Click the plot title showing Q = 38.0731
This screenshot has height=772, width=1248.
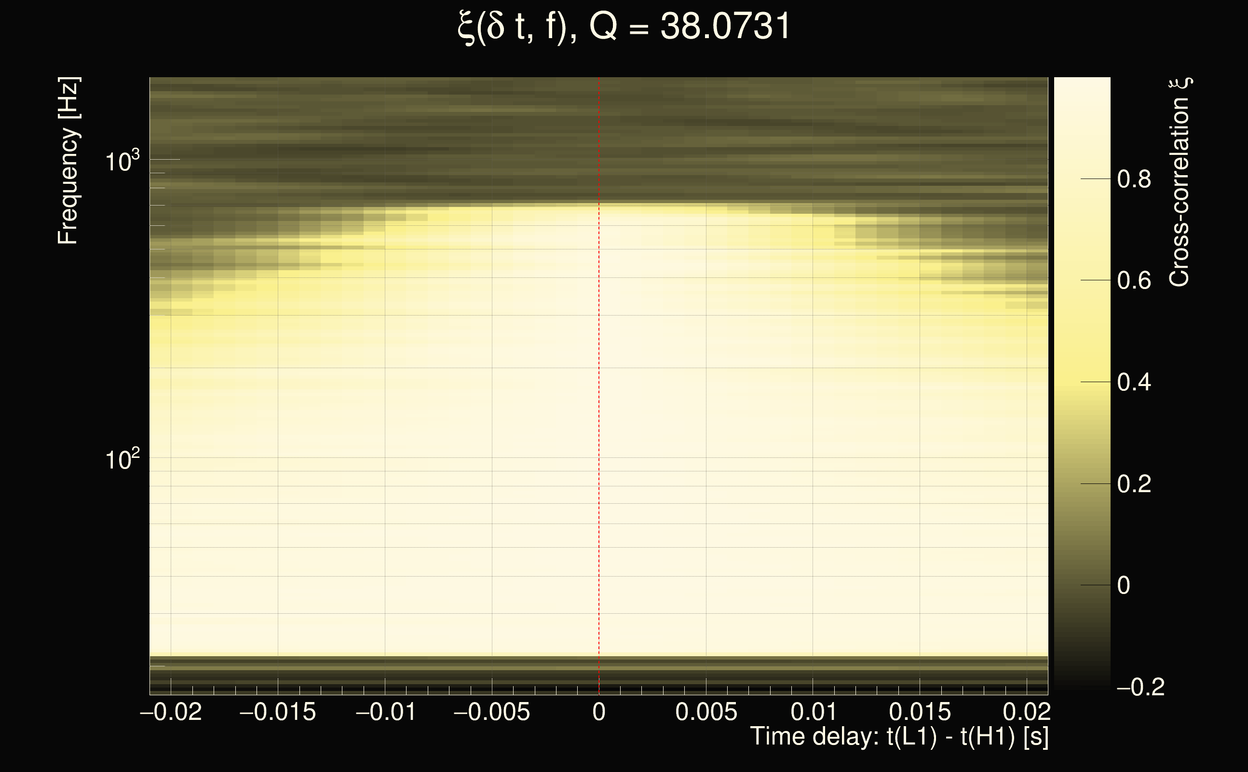624,27
